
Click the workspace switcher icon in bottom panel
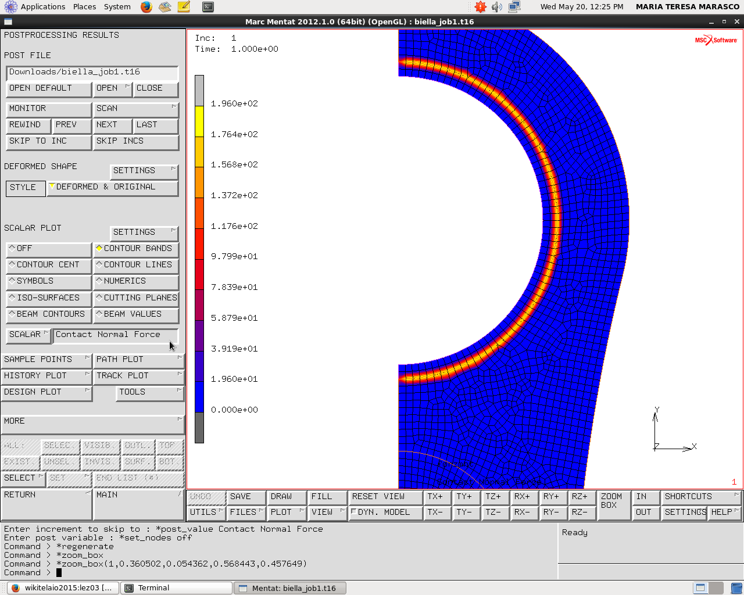click(x=709, y=587)
